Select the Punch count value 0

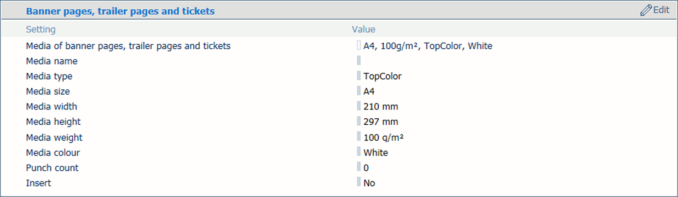point(366,168)
